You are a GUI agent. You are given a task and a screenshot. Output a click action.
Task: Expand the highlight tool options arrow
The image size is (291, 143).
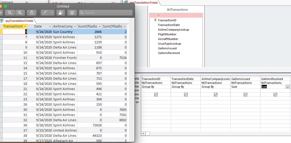pyautogui.click(x=52, y=13)
